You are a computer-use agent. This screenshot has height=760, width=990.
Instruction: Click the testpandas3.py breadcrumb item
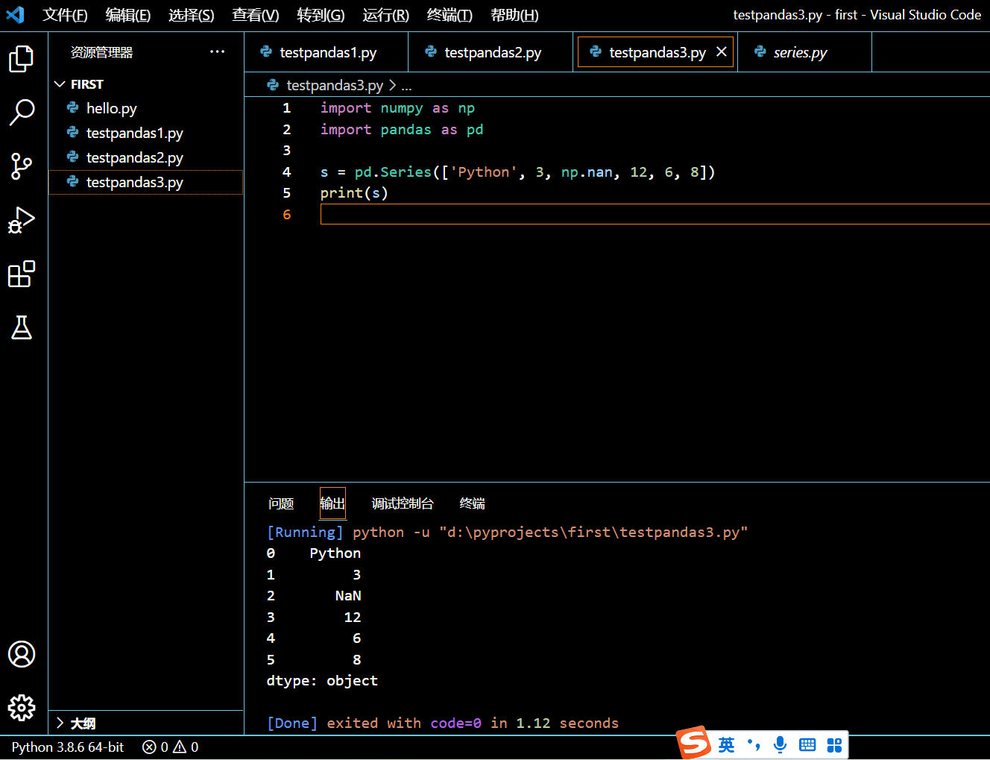tap(335, 86)
